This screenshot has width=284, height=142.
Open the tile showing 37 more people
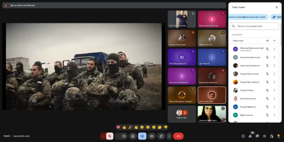pyautogui.click(x=182, y=114)
